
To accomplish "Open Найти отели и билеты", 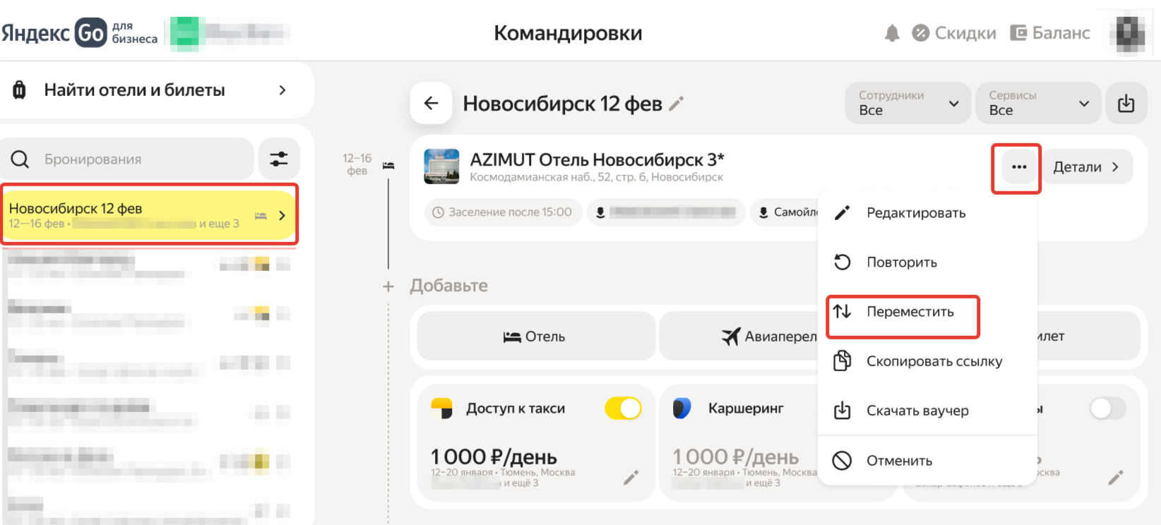I will 156,90.
